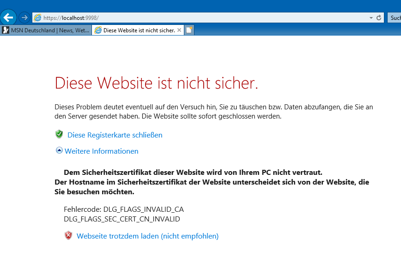Click the text 'Fehlercode: DLG_FLAGS_INVALID_CA'
The width and height of the screenshot is (401, 257).
coord(124,209)
